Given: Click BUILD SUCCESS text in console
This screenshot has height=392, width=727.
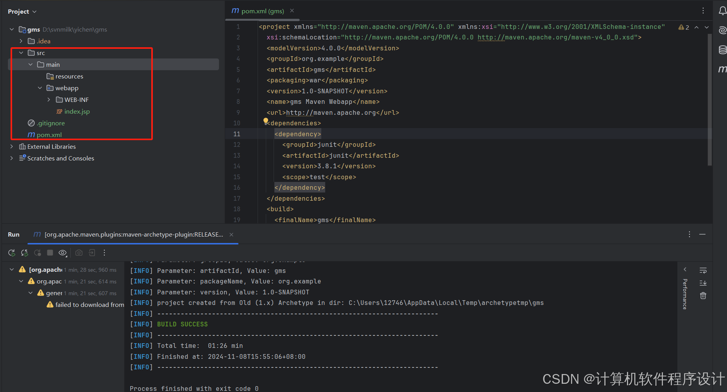Looking at the screenshot, I should click(x=183, y=324).
